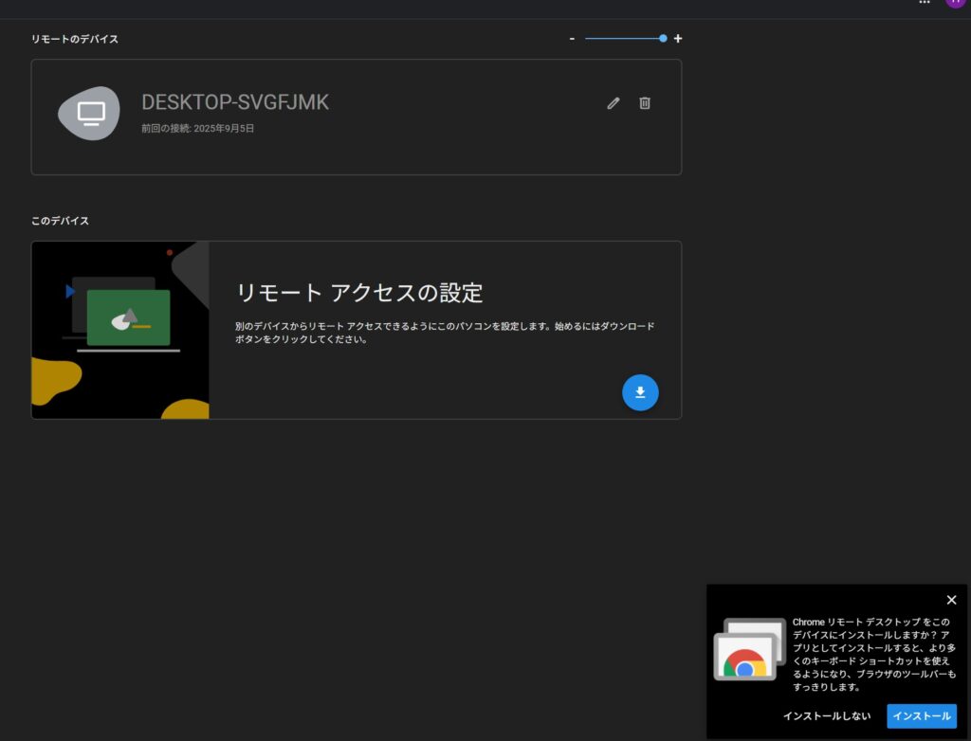Click the リモート アクセスの設定 heading
971x741 pixels.
pos(359,293)
